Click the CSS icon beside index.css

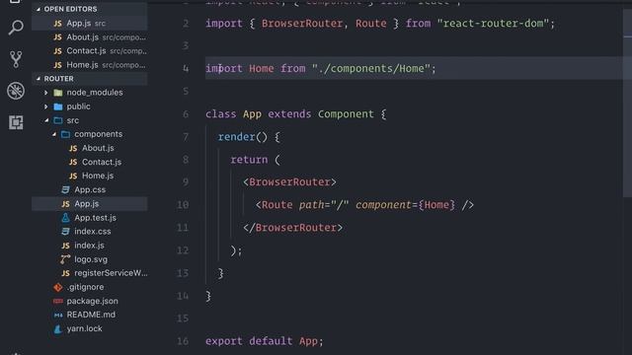tap(65, 232)
